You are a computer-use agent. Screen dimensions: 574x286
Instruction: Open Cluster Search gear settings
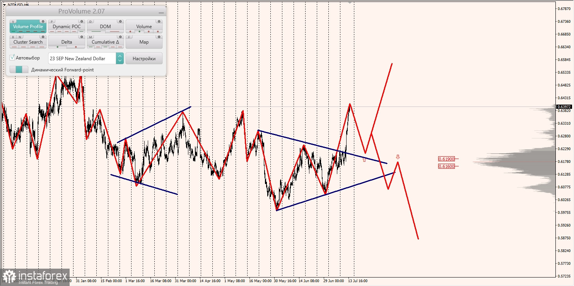tap(43, 37)
